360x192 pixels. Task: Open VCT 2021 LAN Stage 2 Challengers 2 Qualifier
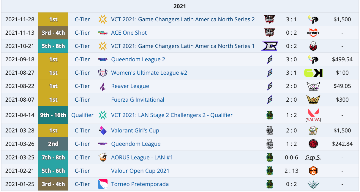click(172, 115)
